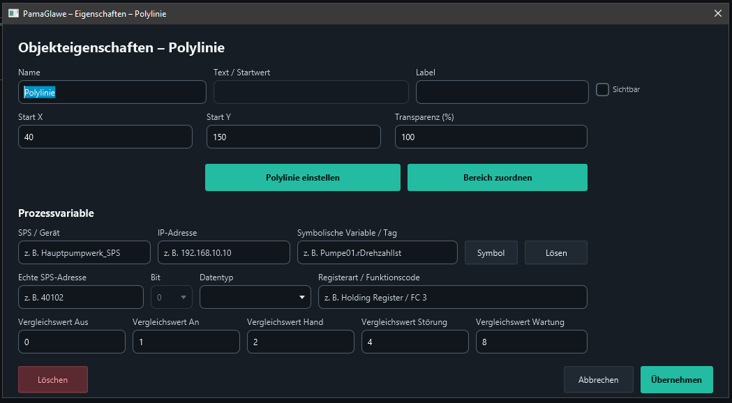Enable the Sichtbar checkbox
Viewport: 732px width, 403px height.
pyautogui.click(x=602, y=89)
